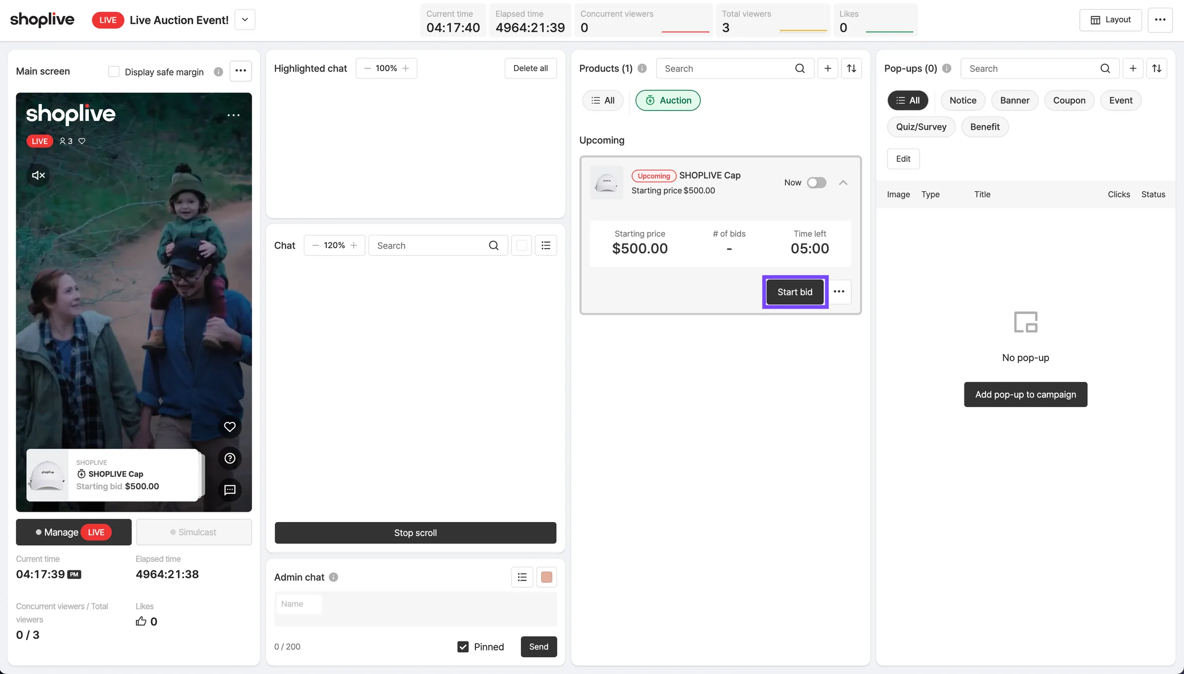Filter pop-ups by Notice
Screen dimensions: 1184x674
click(962, 100)
